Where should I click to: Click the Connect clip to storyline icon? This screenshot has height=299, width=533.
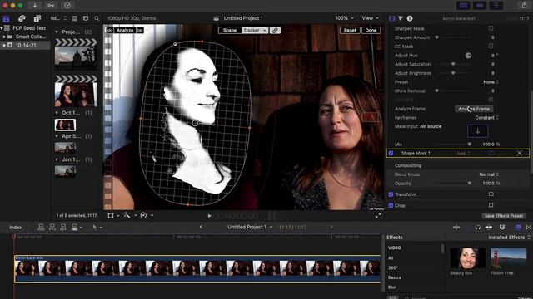pyautogui.click(x=41, y=227)
